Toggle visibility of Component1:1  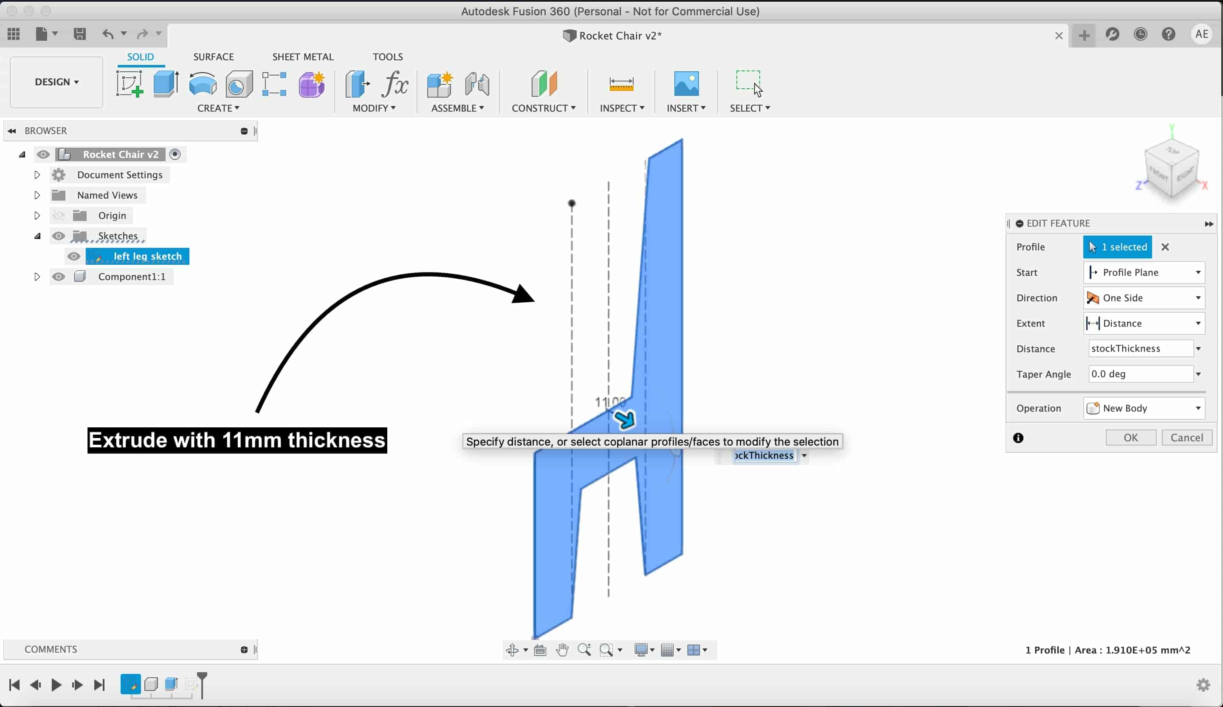tap(58, 276)
